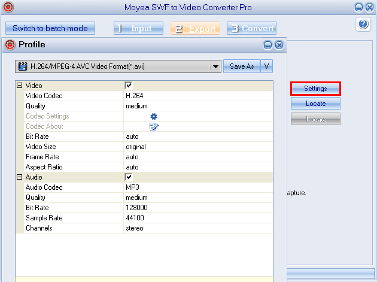
Task: Open the profile format dropdown arrow
Action: point(215,66)
